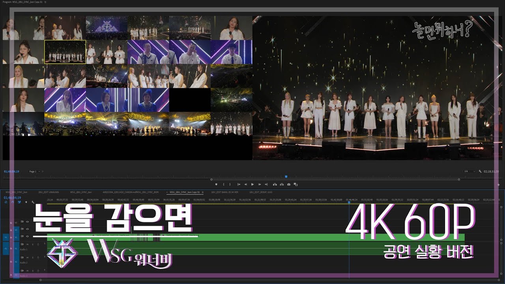
Task: Click the Mark Out bracket button
Action: click(x=230, y=184)
